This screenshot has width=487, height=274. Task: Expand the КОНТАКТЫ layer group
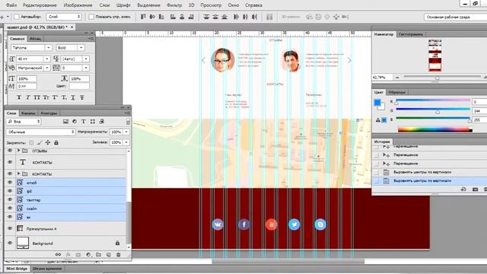pos(18,174)
